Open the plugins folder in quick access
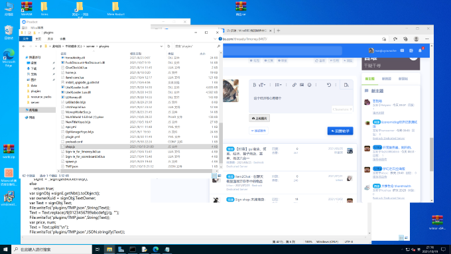451x254 pixels. pyautogui.click(x=36, y=91)
